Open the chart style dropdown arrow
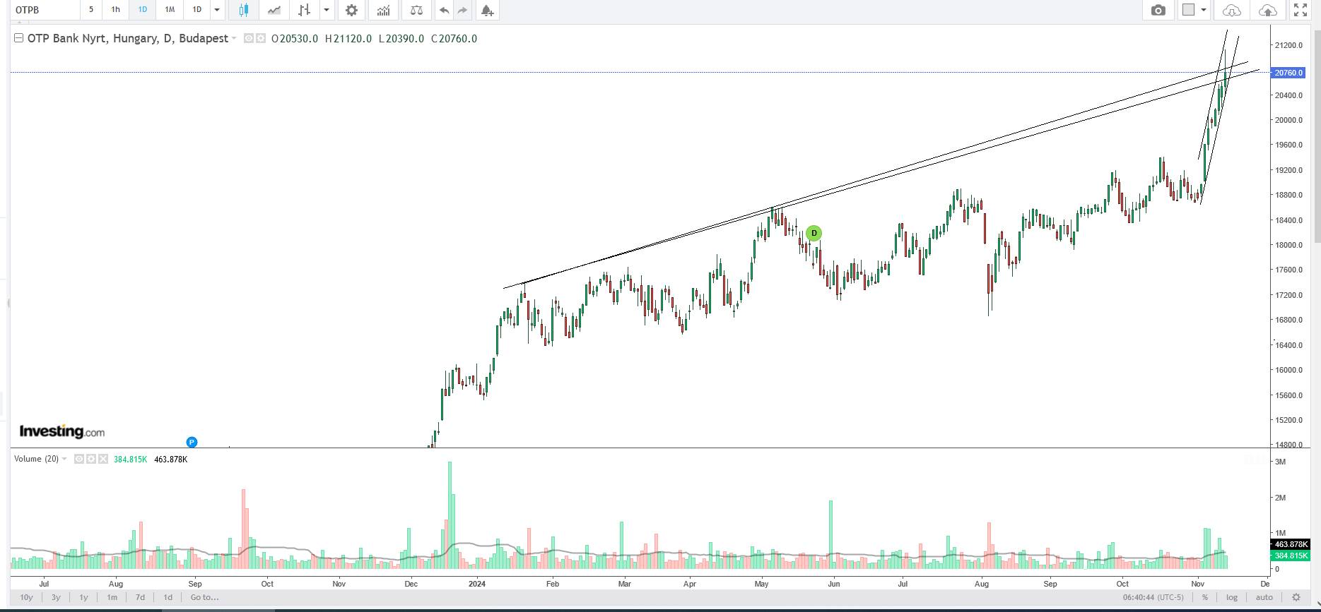This screenshot has height=612, width=1321. (x=327, y=10)
